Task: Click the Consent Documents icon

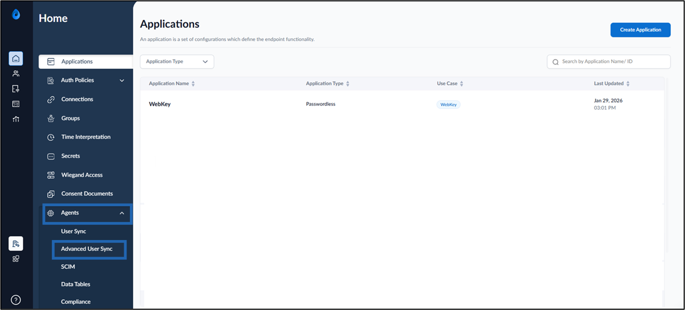Action: [x=51, y=194]
